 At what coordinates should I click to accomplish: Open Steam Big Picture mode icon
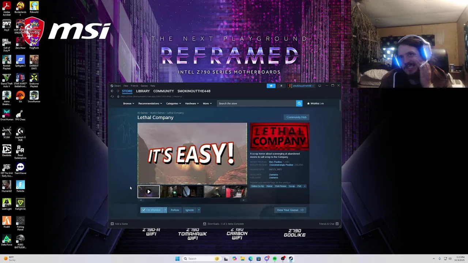(x=320, y=86)
